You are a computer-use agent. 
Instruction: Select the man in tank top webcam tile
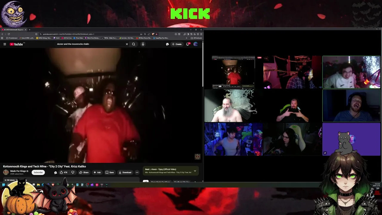[233, 139]
